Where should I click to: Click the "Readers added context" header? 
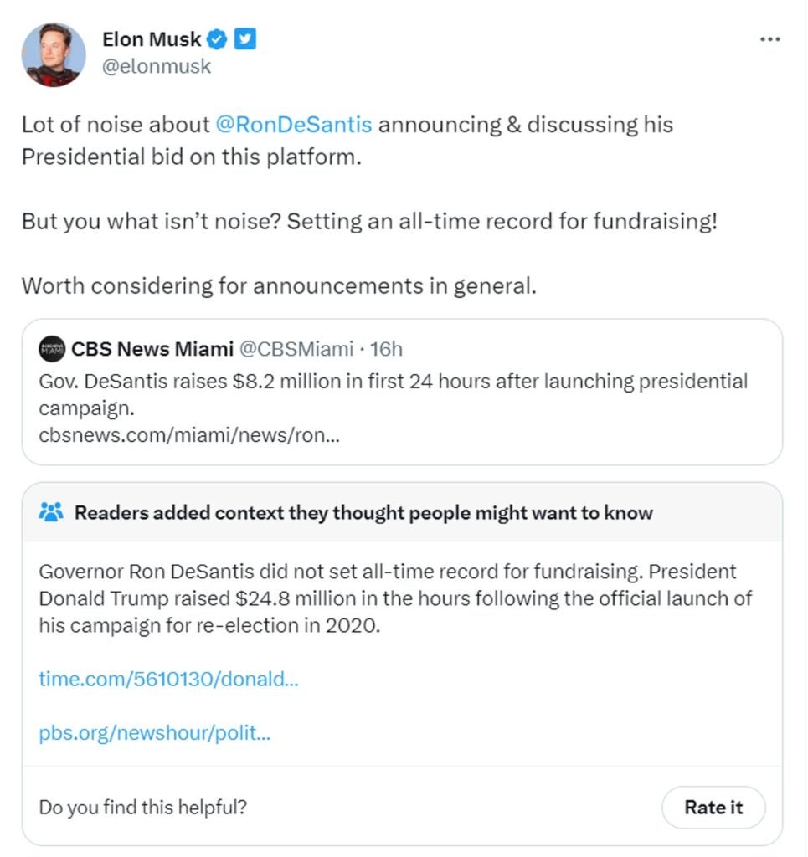(x=363, y=512)
